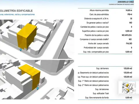139x104 pixels.
Task: Click the blue location pin in the second 3D view
Action: click(38, 88)
